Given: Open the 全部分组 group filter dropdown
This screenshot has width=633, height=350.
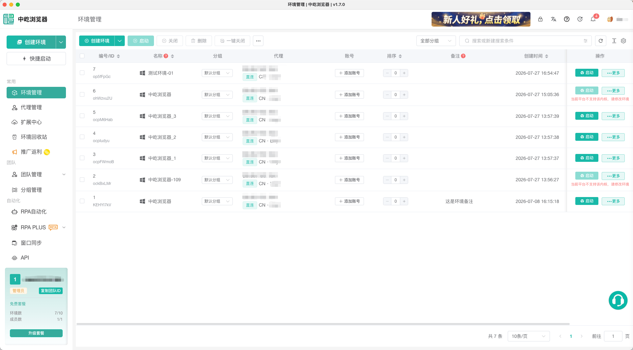Looking at the screenshot, I should point(436,41).
